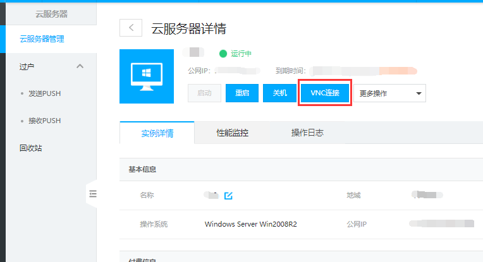This screenshot has width=483, height=262.
Task: Select 云服务器管理 in the sidebar
Action: (x=42, y=39)
